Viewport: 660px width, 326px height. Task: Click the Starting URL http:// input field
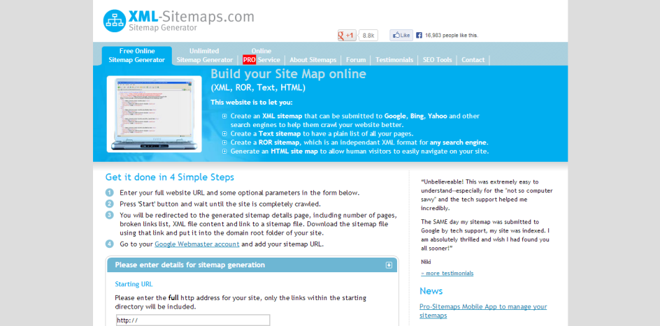coord(193,320)
